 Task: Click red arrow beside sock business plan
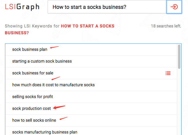pyautogui.click(x=54, y=47)
